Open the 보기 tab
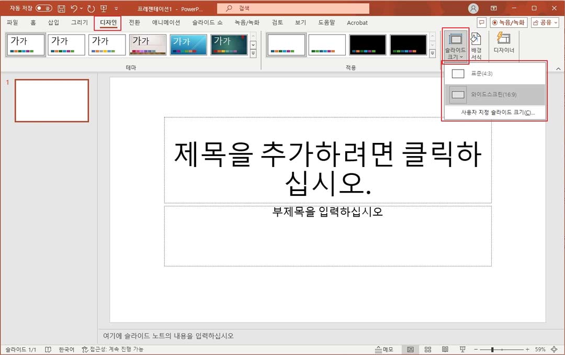Screen dimensions: 565x355 pyautogui.click(x=300, y=23)
